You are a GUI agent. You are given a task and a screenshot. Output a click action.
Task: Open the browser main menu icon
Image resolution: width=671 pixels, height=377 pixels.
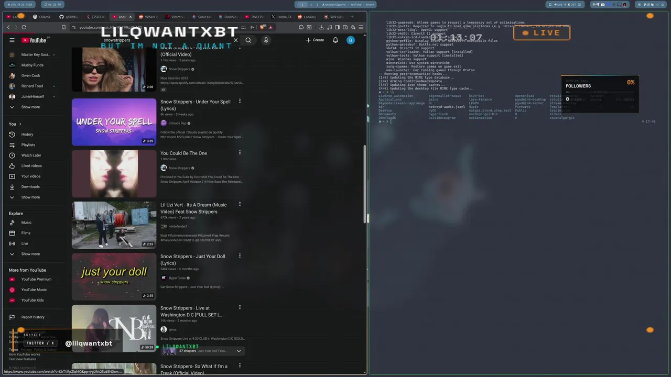[361, 27]
